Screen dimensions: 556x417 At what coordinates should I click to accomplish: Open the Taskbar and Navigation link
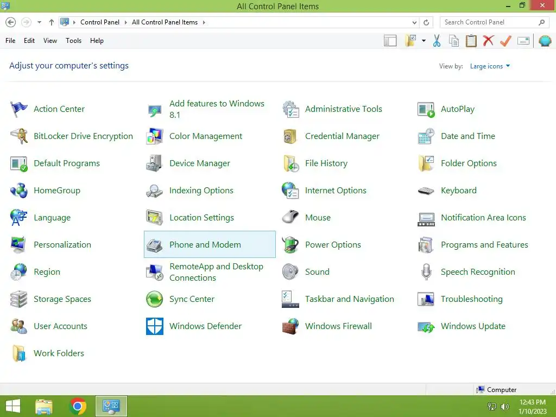tap(350, 299)
